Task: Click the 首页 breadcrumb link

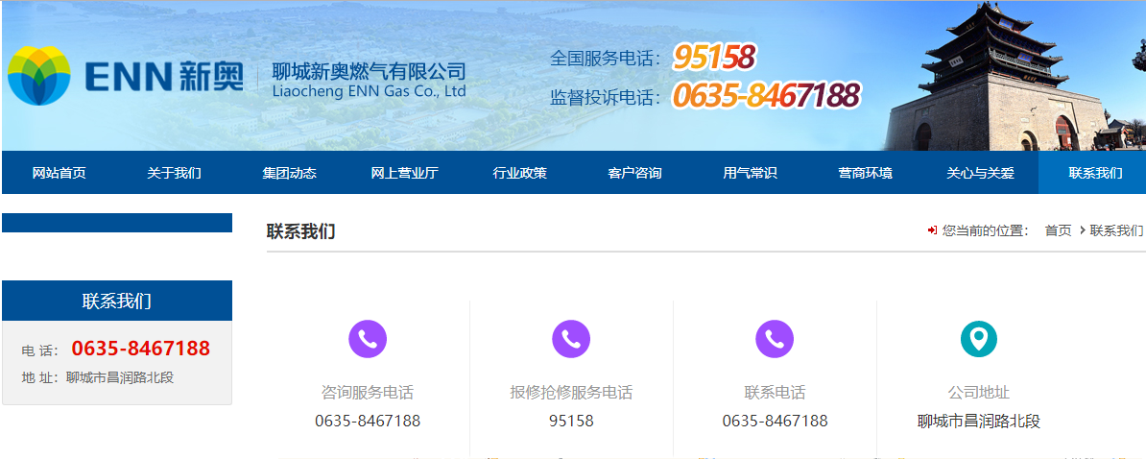Action: [x=1059, y=231]
